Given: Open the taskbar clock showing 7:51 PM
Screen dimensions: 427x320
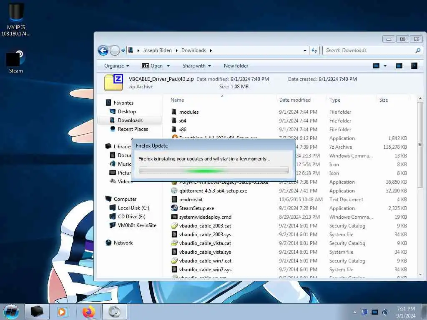Looking at the screenshot, I should point(406,312).
